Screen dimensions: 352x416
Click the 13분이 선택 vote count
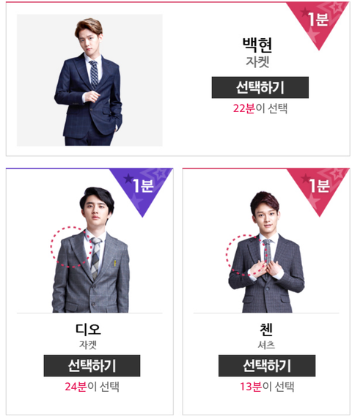(267, 387)
